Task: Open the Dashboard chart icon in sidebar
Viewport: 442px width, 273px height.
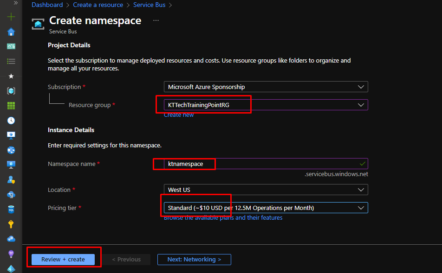Action: pos(11,46)
